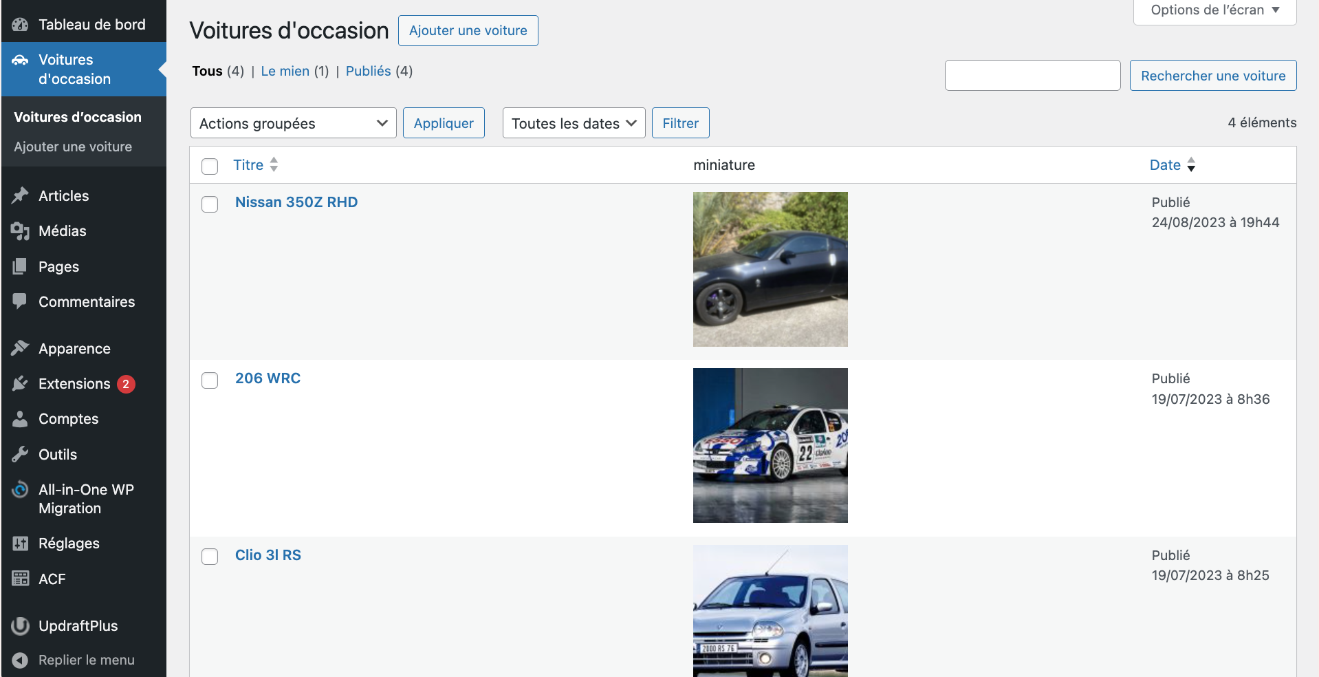Click the 206 WRC rally car thumbnail
The width and height of the screenshot is (1319, 677).
click(x=770, y=445)
